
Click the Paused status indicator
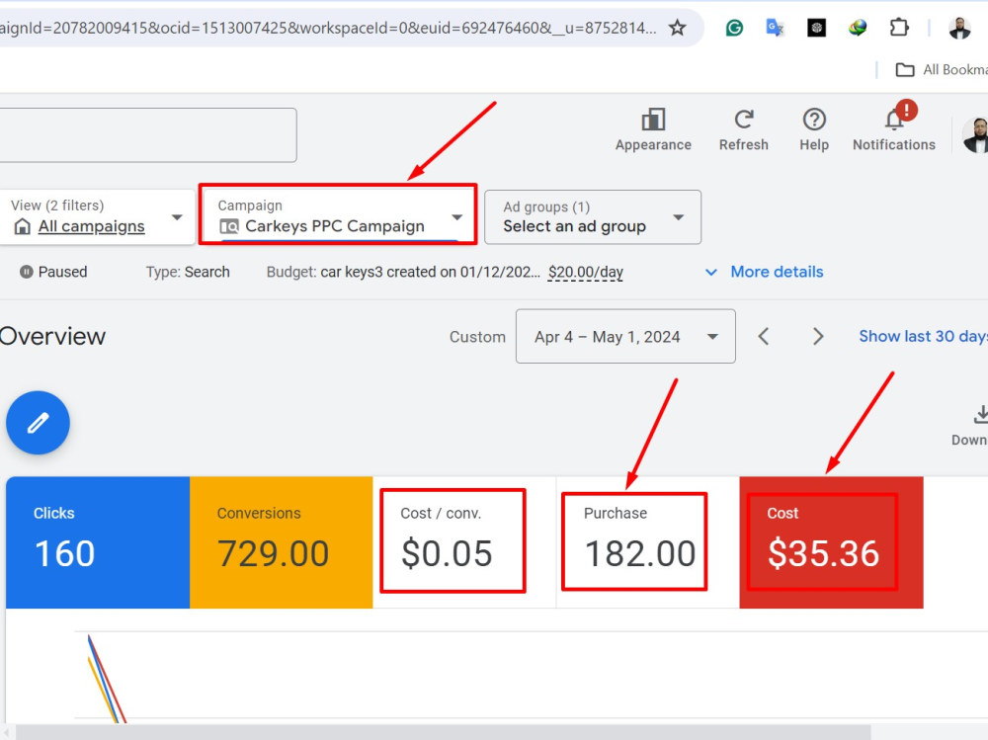(x=53, y=272)
